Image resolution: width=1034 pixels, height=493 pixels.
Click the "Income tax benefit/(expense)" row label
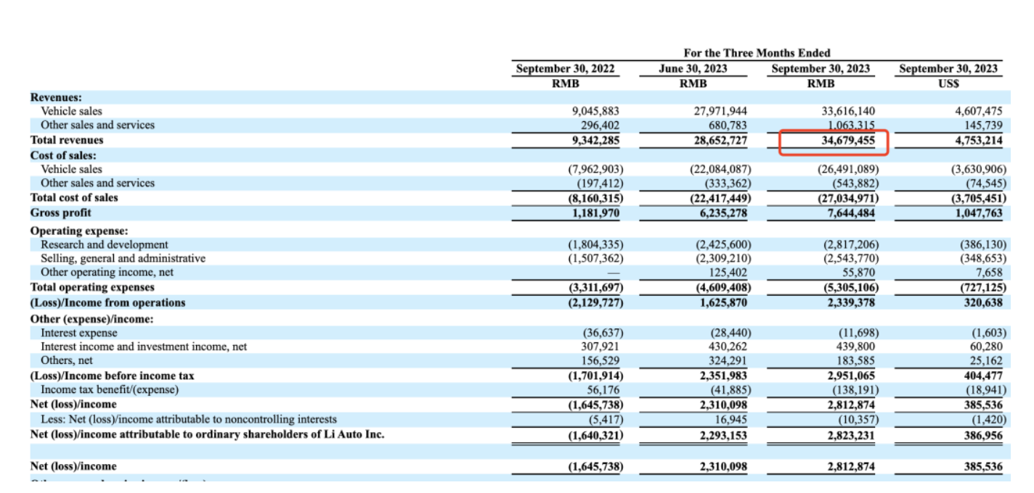click(x=109, y=390)
